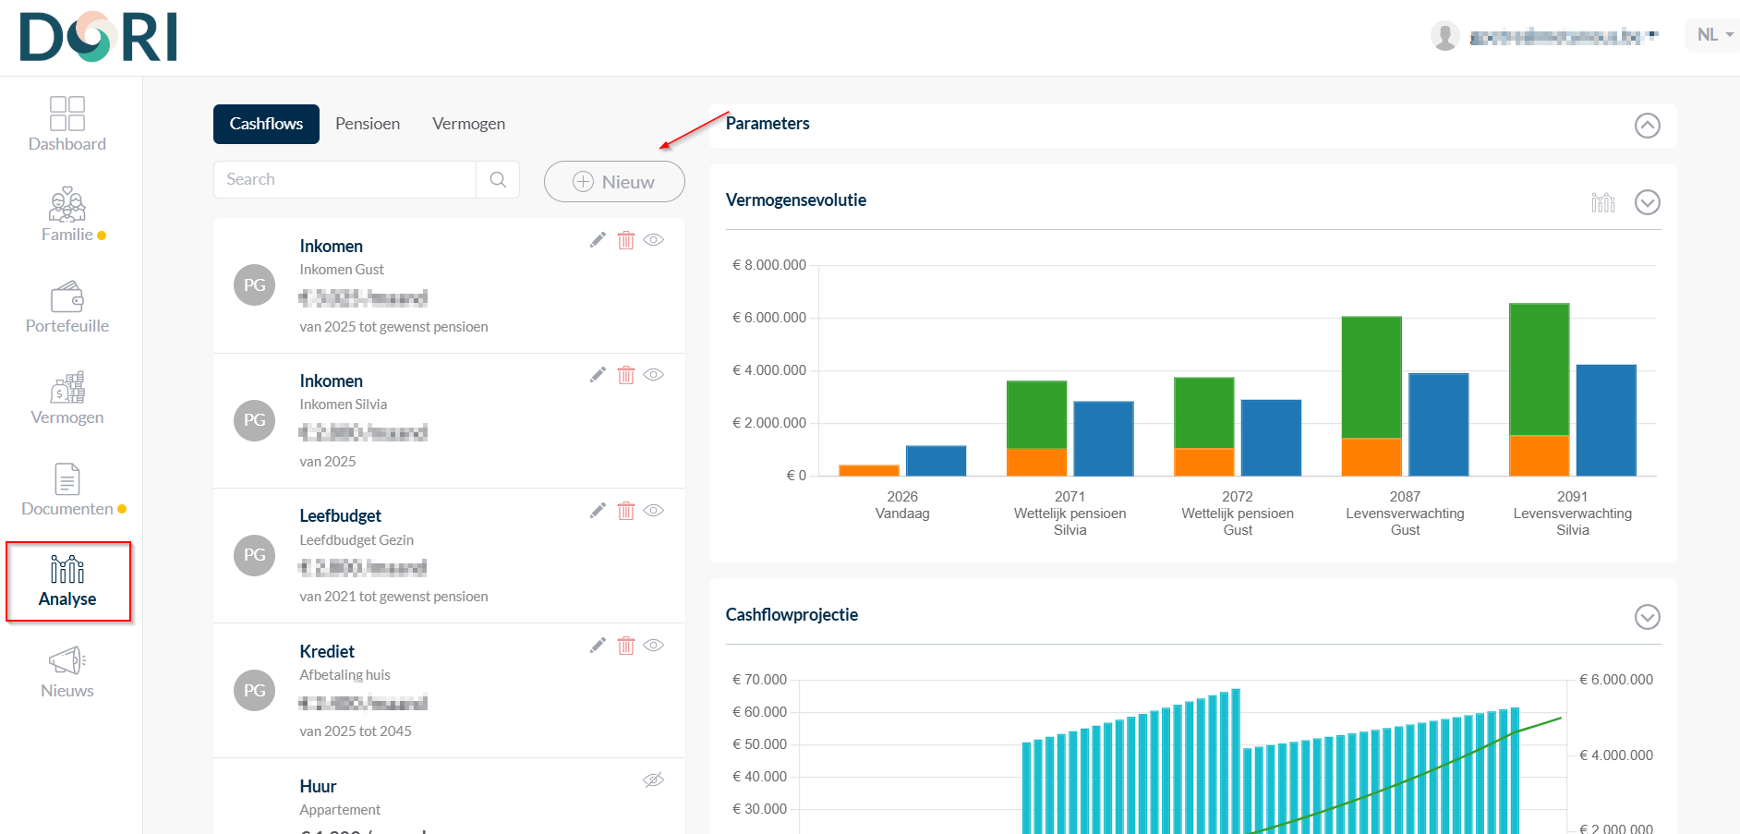This screenshot has width=1740, height=834.
Task: Edit the Inkomen Gust cashflow
Action: pyautogui.click(x=598, y=240)
